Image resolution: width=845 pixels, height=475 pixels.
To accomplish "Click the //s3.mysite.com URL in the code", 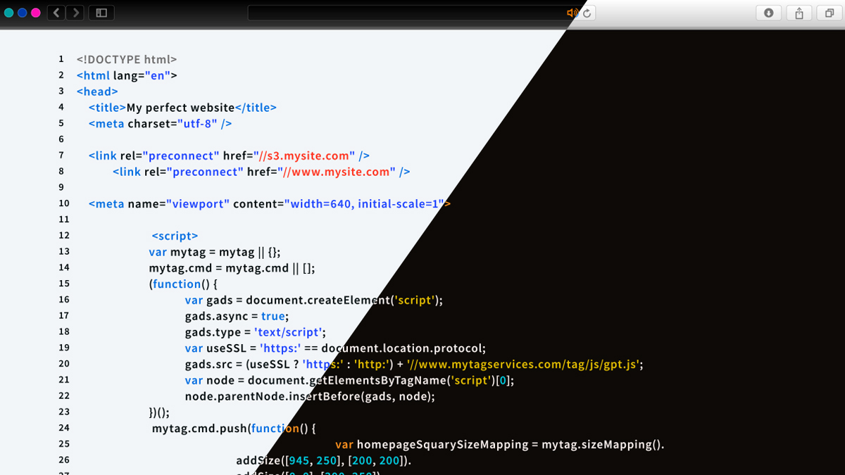I will [304, 156].
